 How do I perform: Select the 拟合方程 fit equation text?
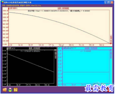tap(48, 11)
